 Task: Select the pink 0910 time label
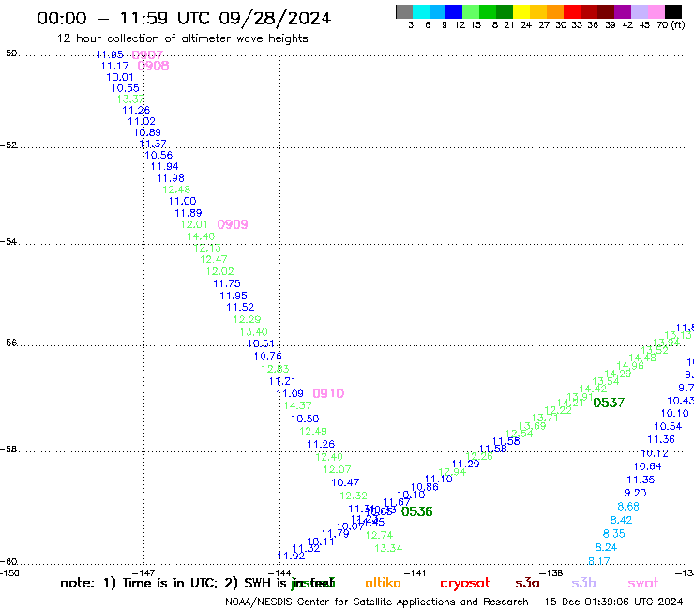click(328, 393)
